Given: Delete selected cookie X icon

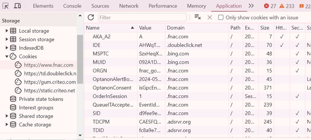Looking at the screenshot, I should point(210,17).
